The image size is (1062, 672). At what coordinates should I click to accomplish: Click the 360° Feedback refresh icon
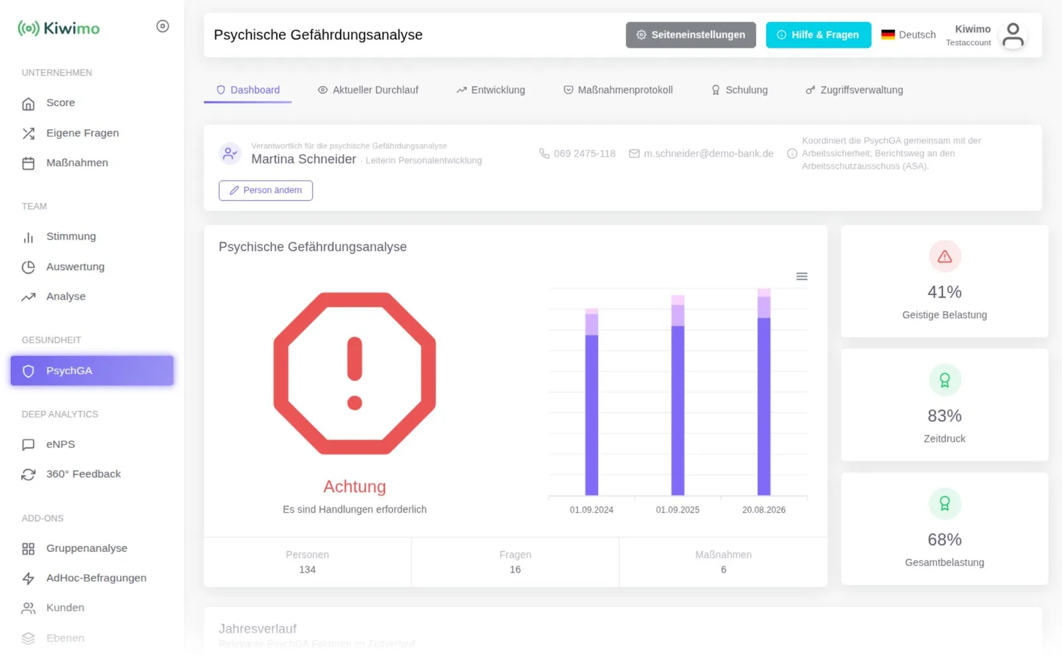click(29, 475)
